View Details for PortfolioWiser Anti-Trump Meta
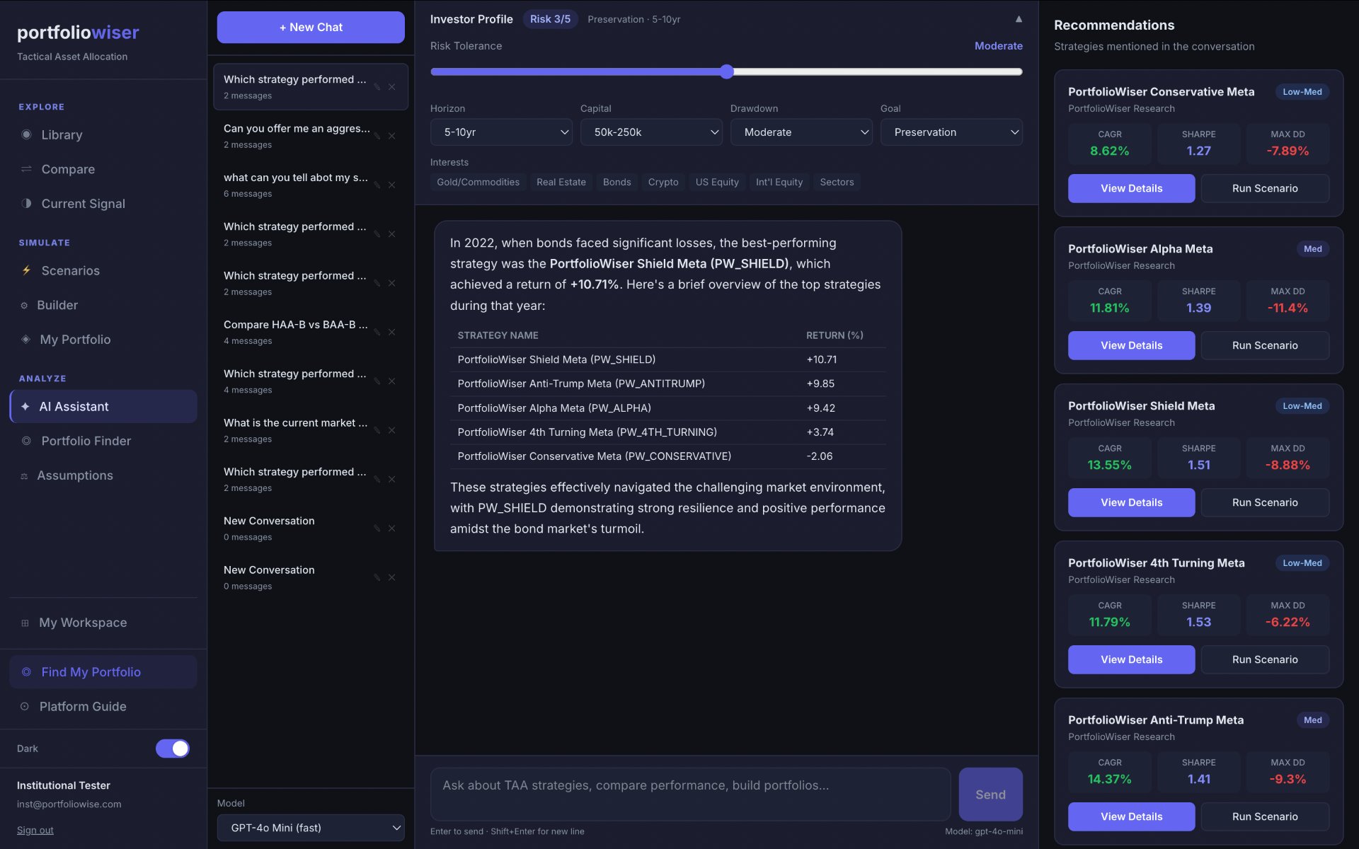This screenshot has width=1359, height=849. point(1131,816)
